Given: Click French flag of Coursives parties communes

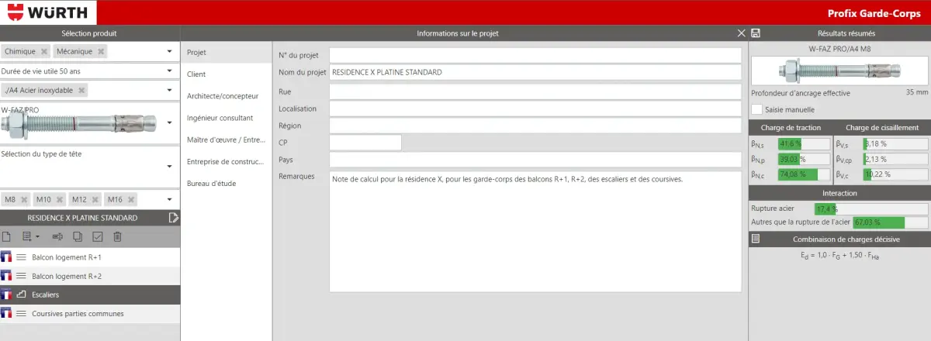Looking at the screenshot, I should [7, 313].
